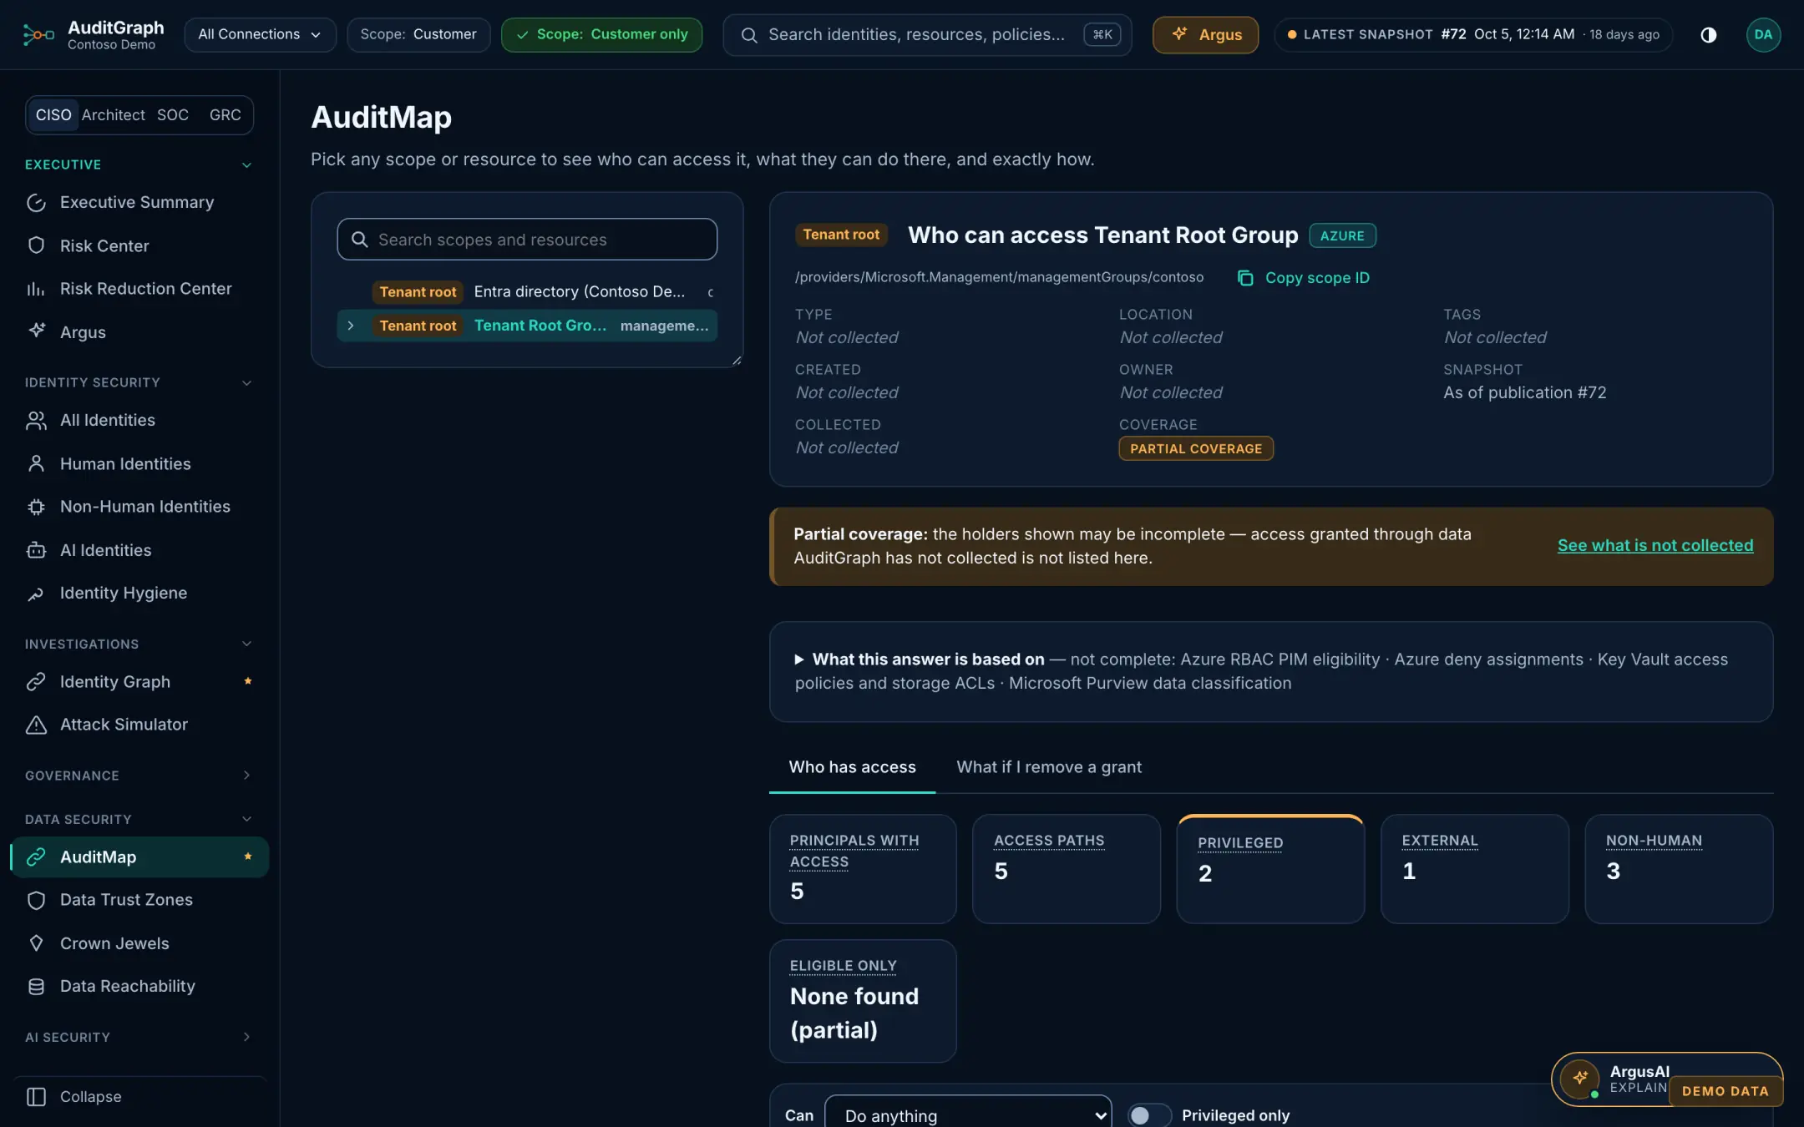Expand What this answer is based on
This screenshot has width=1804, height=1127.
coord(798,660)
